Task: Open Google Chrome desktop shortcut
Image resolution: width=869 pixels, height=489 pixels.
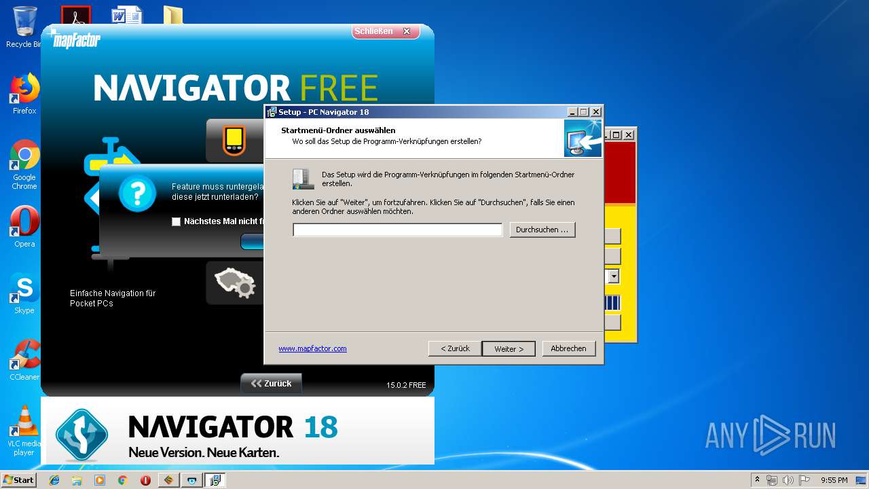Action: 24,164
